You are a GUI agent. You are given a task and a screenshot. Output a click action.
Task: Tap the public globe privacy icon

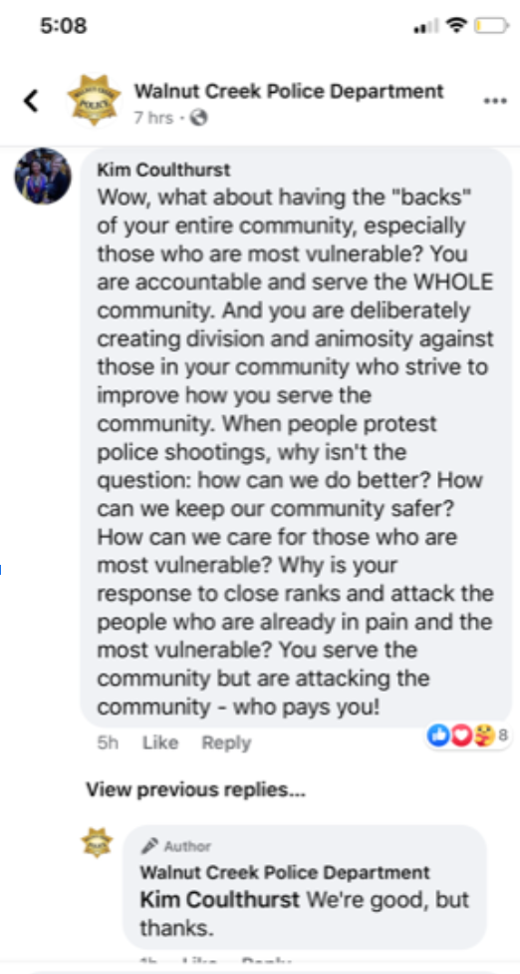pos(198,118)
